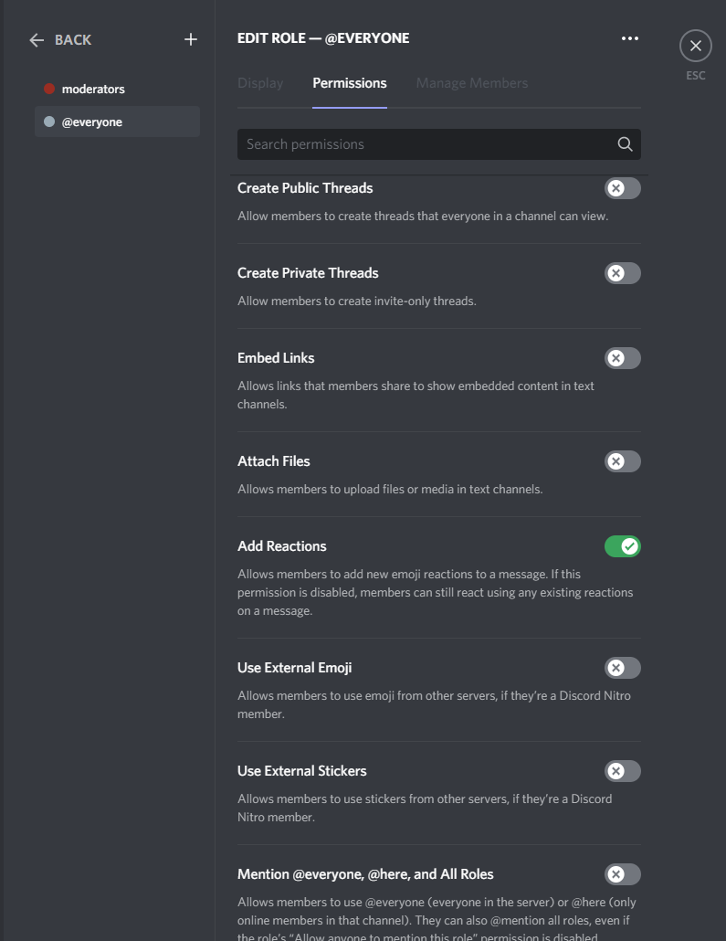Click the magnifying glass search icon

point(625,143)
